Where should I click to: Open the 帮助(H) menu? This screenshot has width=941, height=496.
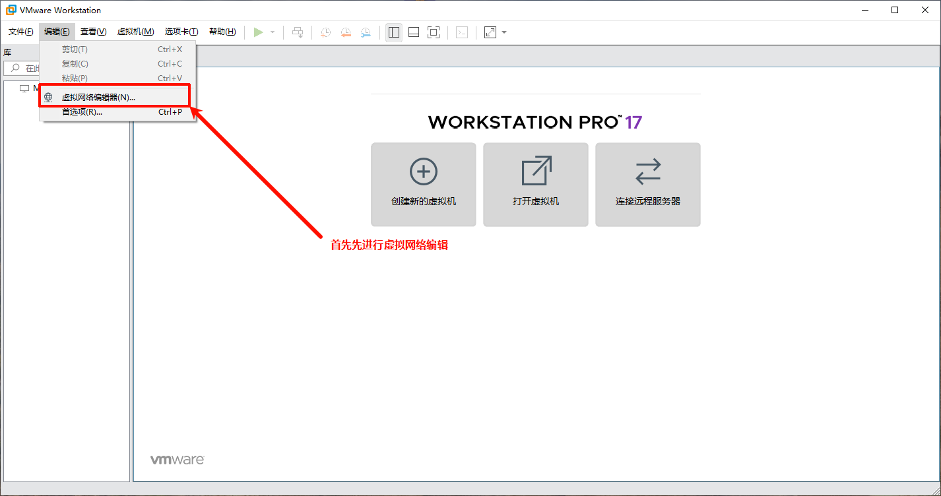tap(222, 32)
